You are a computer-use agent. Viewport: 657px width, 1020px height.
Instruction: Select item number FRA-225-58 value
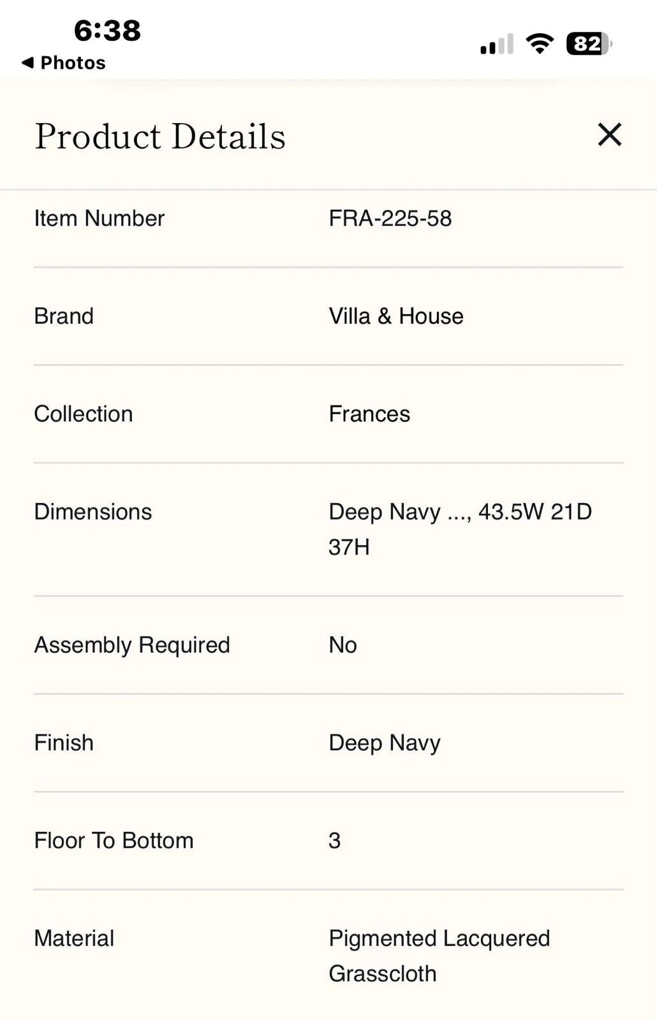pos(390,218)
